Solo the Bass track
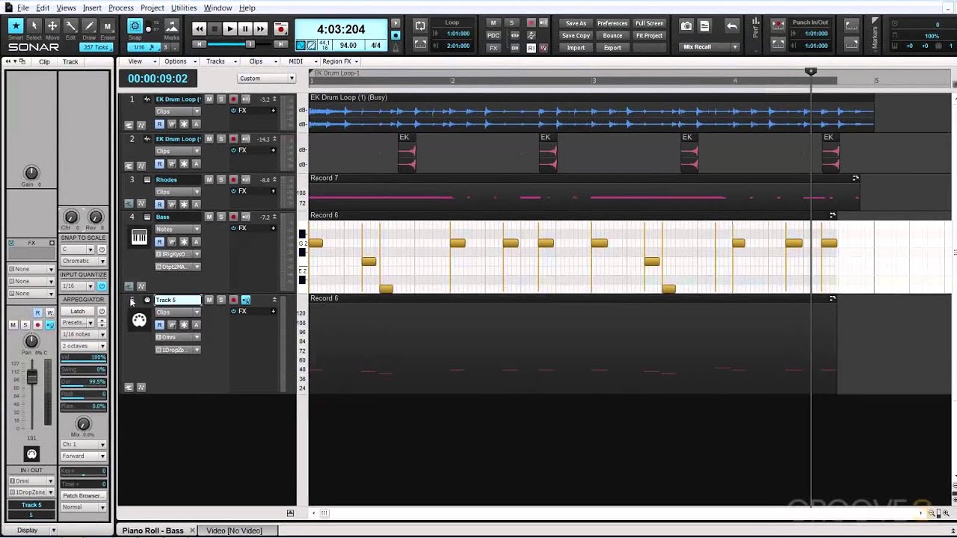This screenshot has height=538, width=957. click(221, 217)
